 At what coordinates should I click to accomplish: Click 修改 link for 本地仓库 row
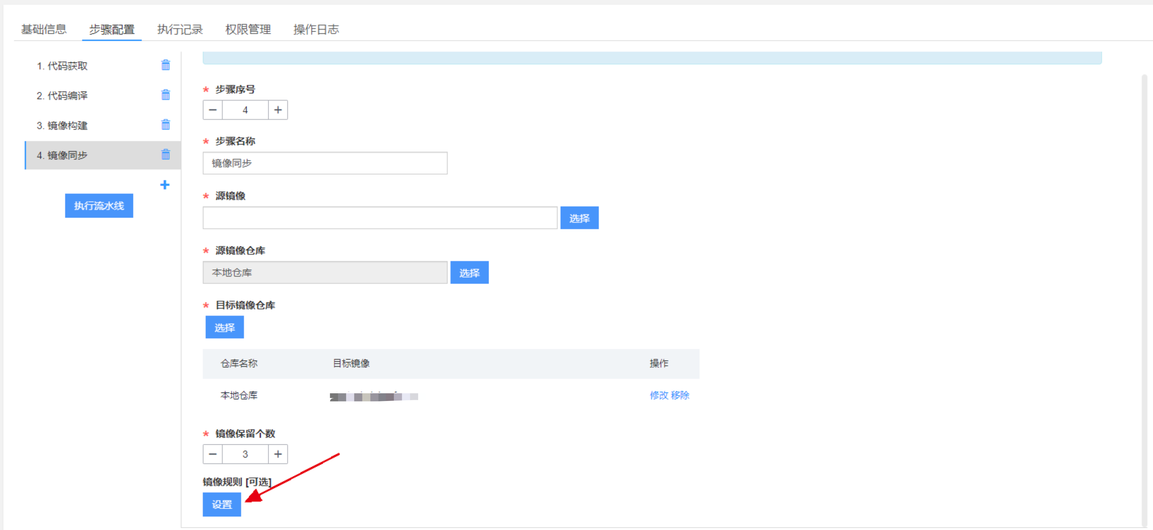point(658,395)
